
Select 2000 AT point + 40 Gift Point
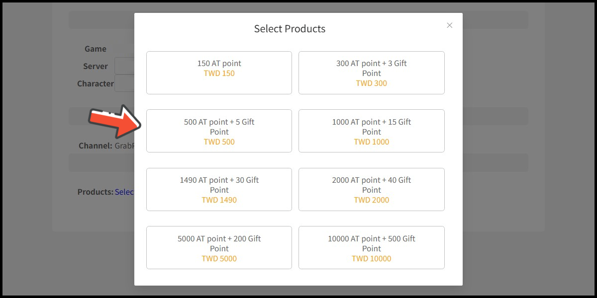click(371, 189)
